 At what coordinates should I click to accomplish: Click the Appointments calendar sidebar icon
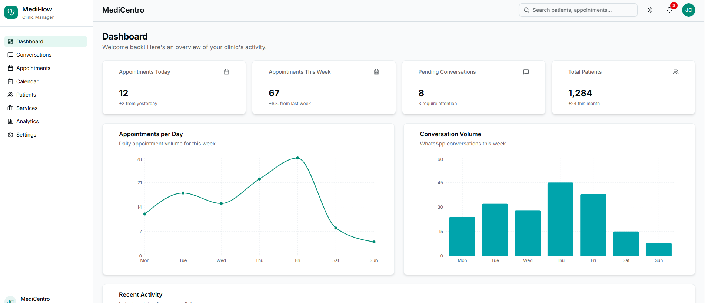(x=10, y=68)
